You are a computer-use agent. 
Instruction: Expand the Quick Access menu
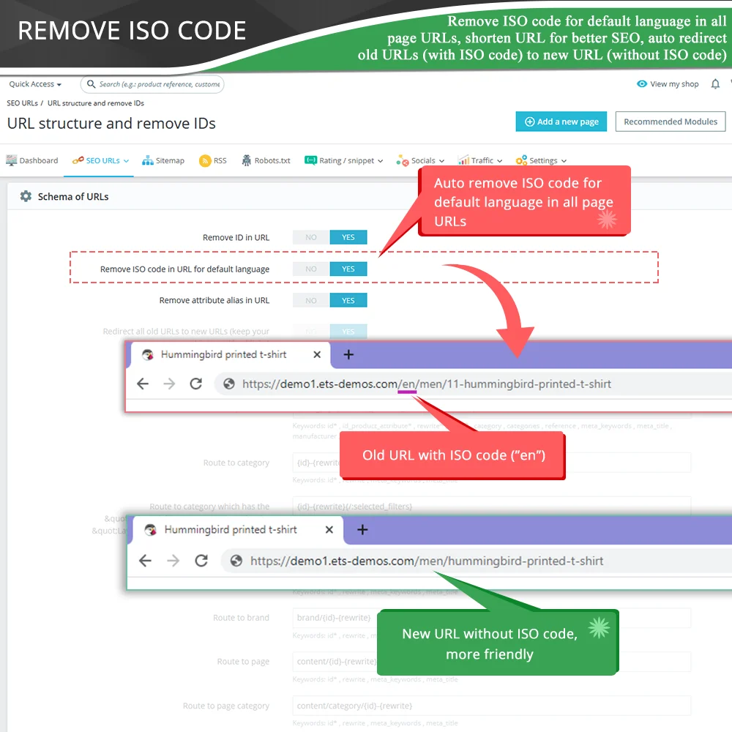33,83
